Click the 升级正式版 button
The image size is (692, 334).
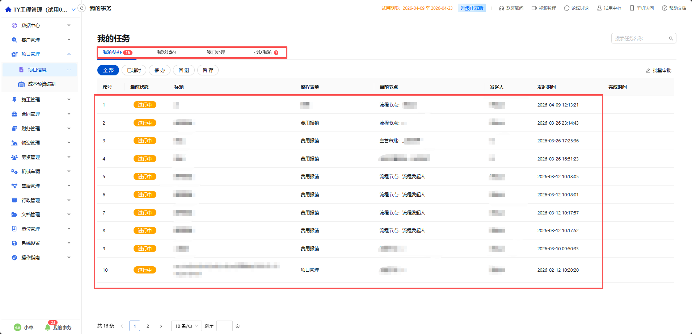[472, 8]
